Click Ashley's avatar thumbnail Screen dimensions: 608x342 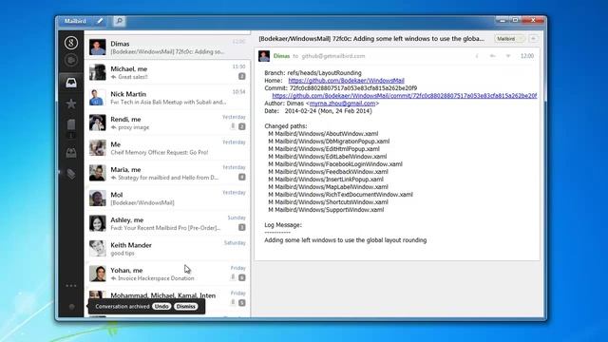pos(97,223)
